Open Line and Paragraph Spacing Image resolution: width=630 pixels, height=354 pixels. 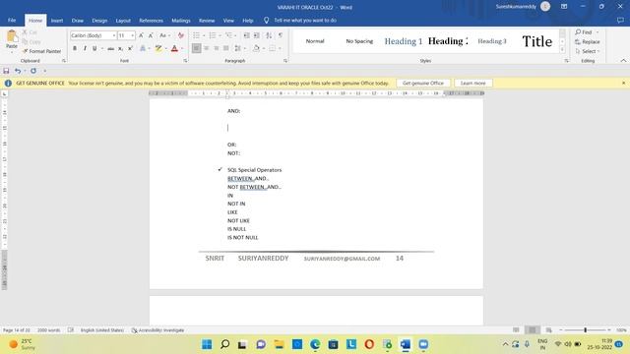240,48
